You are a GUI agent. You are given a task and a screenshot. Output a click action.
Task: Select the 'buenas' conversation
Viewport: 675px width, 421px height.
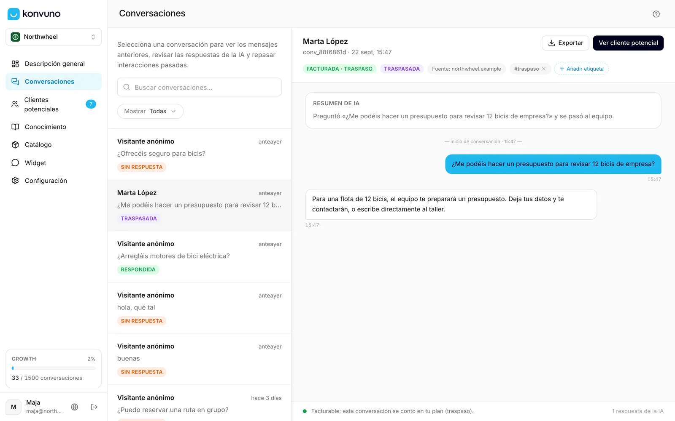pos(200,359)
